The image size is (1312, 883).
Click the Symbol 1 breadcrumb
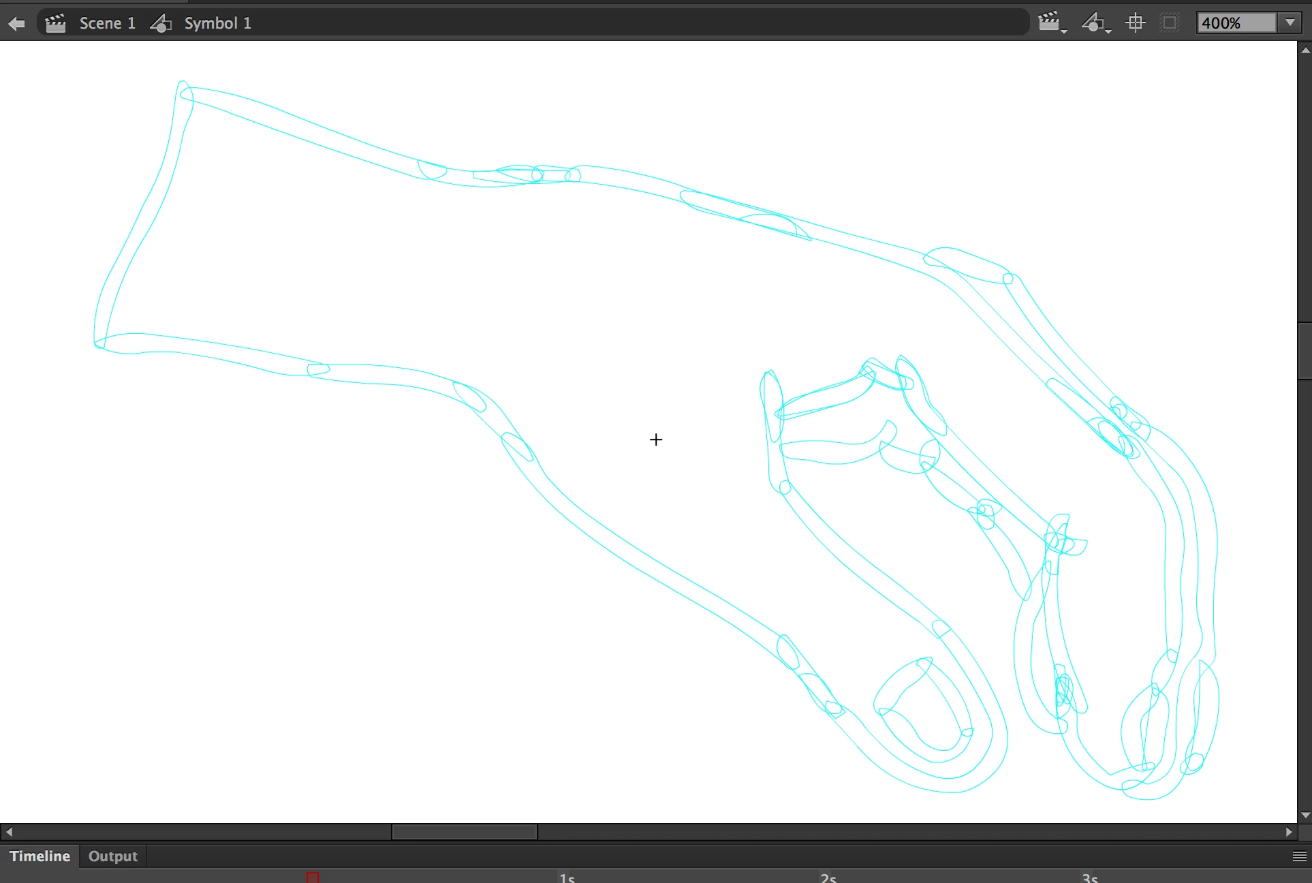coord(217,23)
